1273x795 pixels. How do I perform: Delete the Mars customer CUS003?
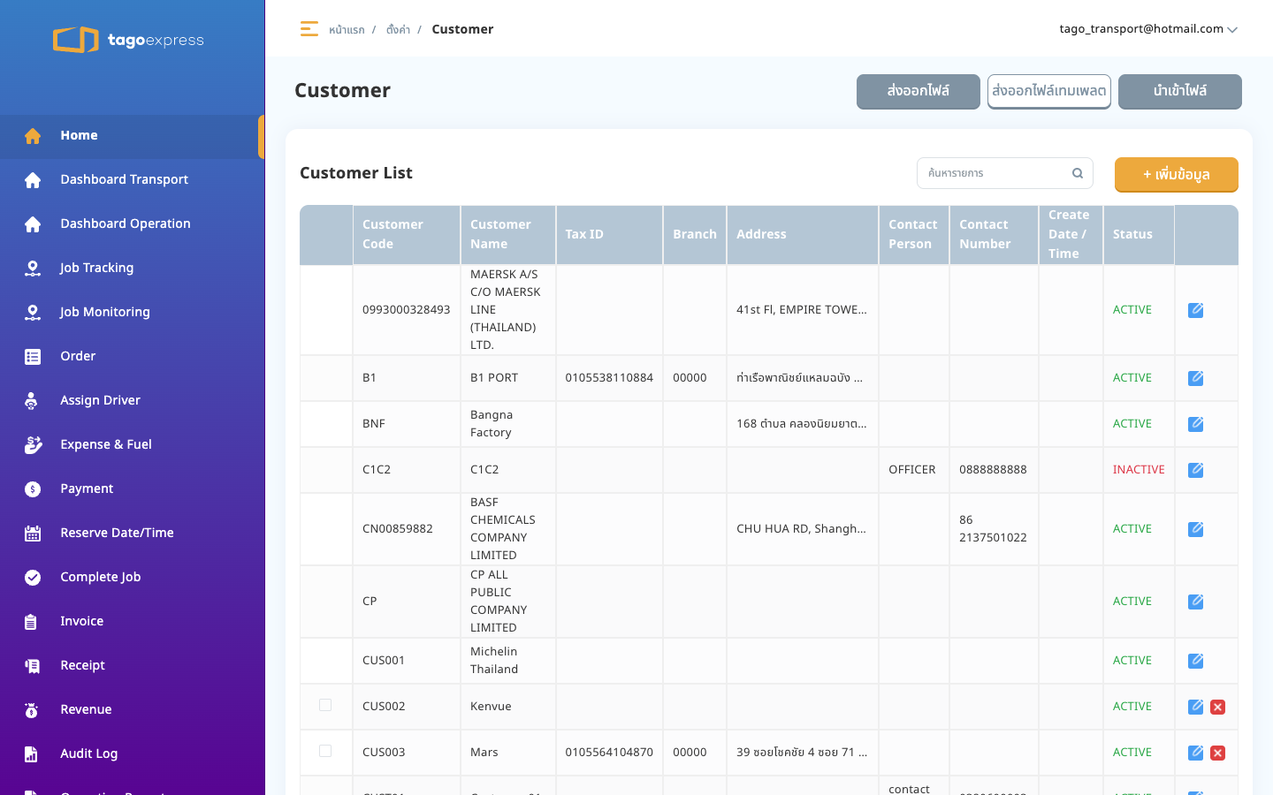pyautogui.click(x=1218, y=753)
